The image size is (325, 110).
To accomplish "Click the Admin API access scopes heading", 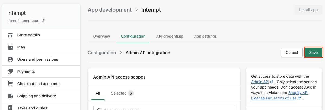I will 119,77.
